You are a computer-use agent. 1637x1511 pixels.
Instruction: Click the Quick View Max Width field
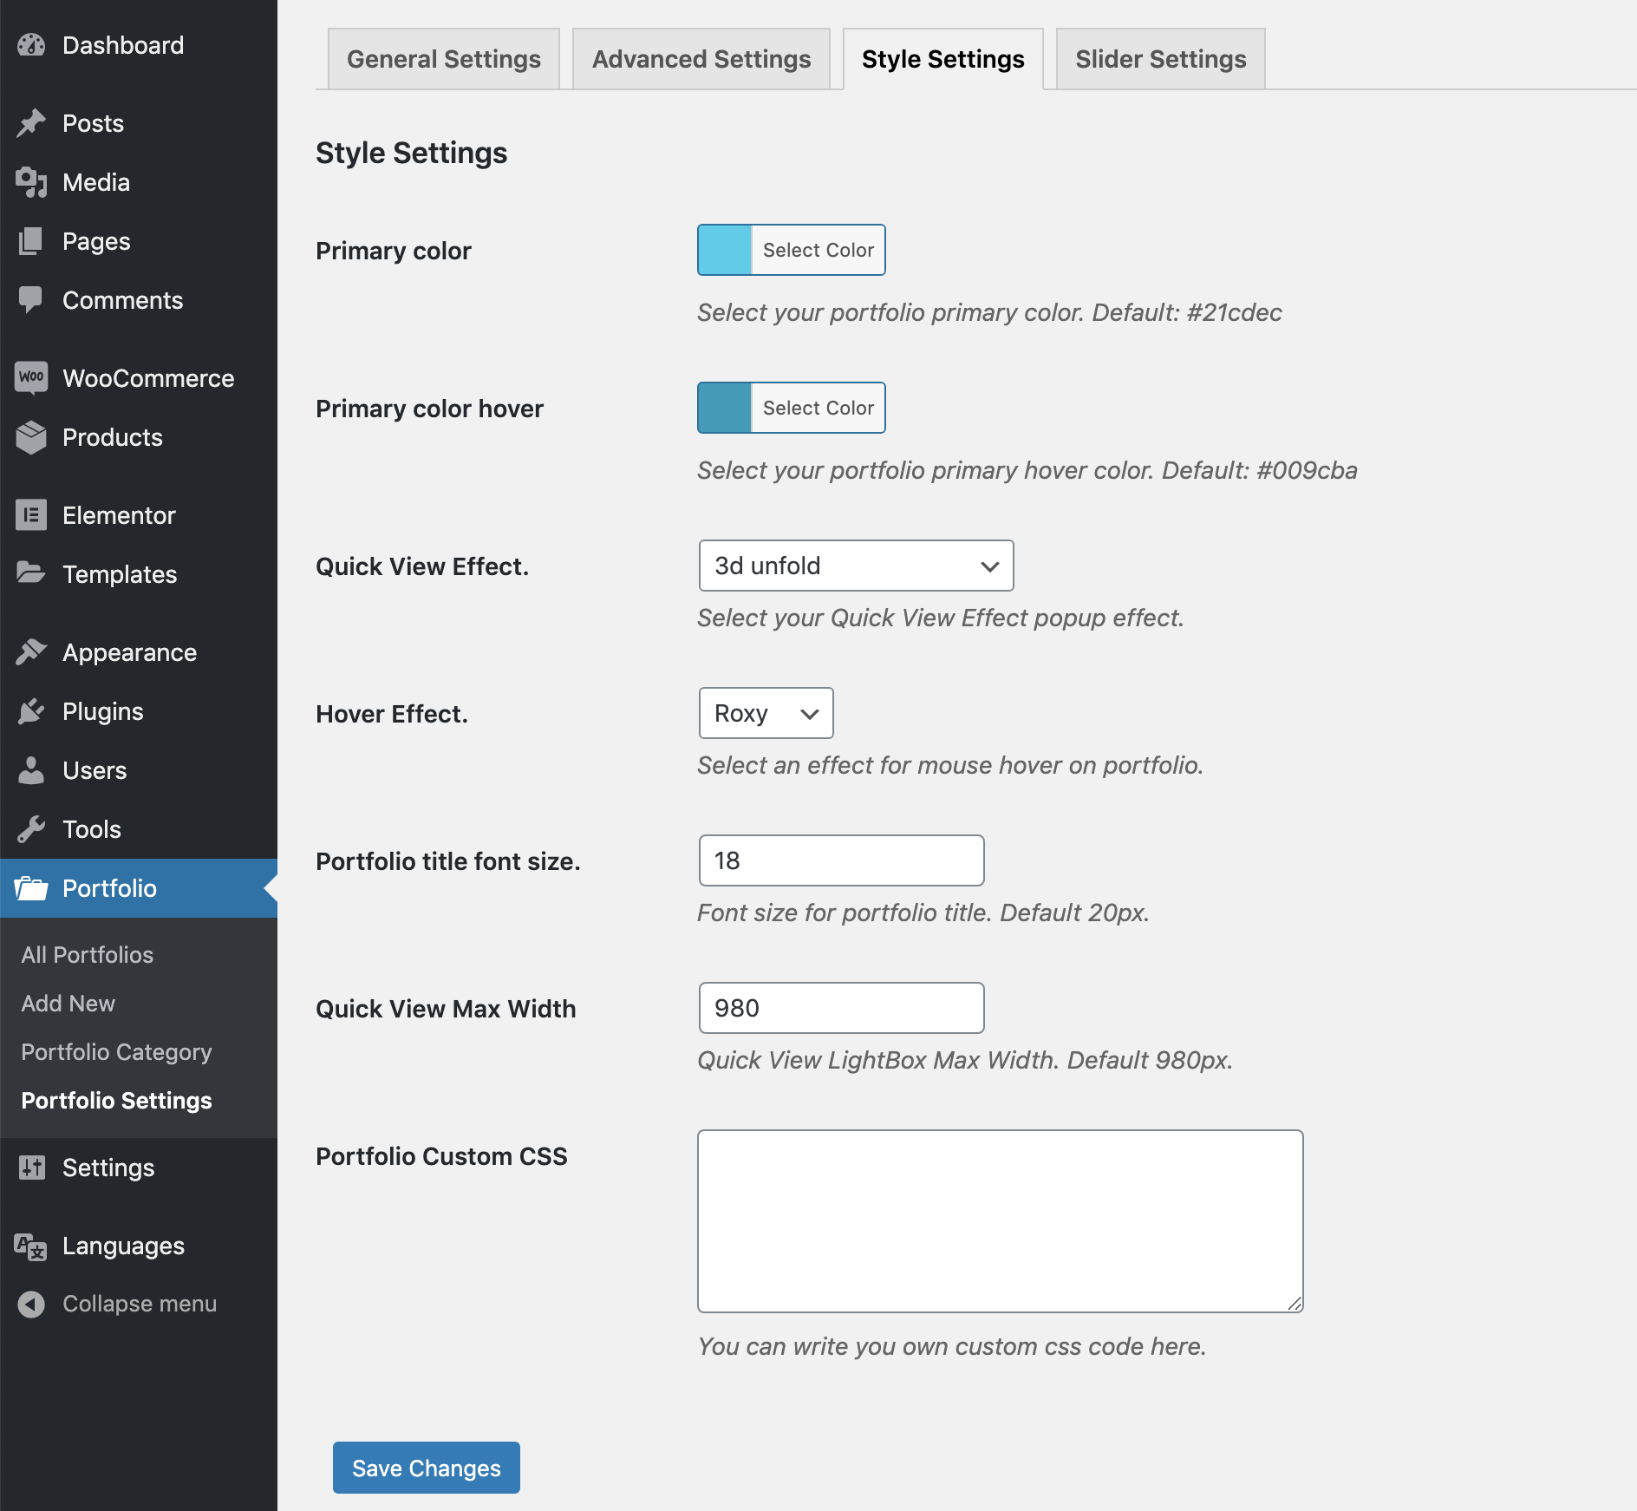click(842, 1008)
